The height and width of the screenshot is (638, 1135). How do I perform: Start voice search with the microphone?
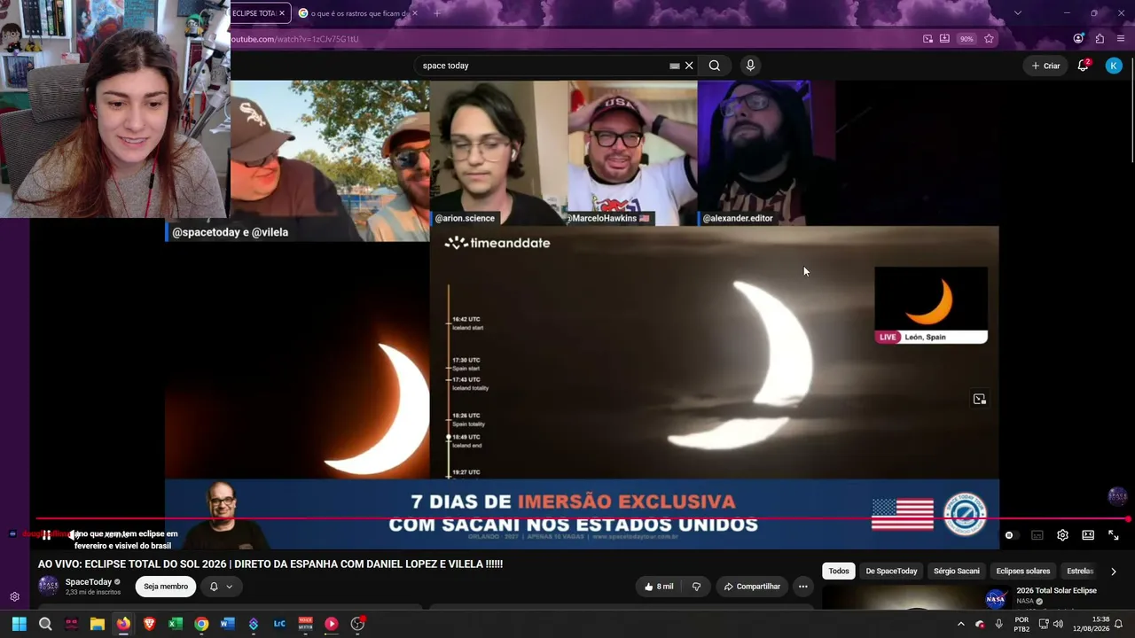750,66
